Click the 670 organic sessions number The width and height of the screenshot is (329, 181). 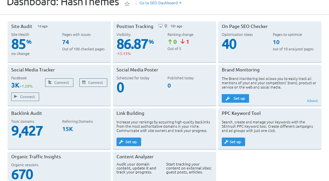22,174
